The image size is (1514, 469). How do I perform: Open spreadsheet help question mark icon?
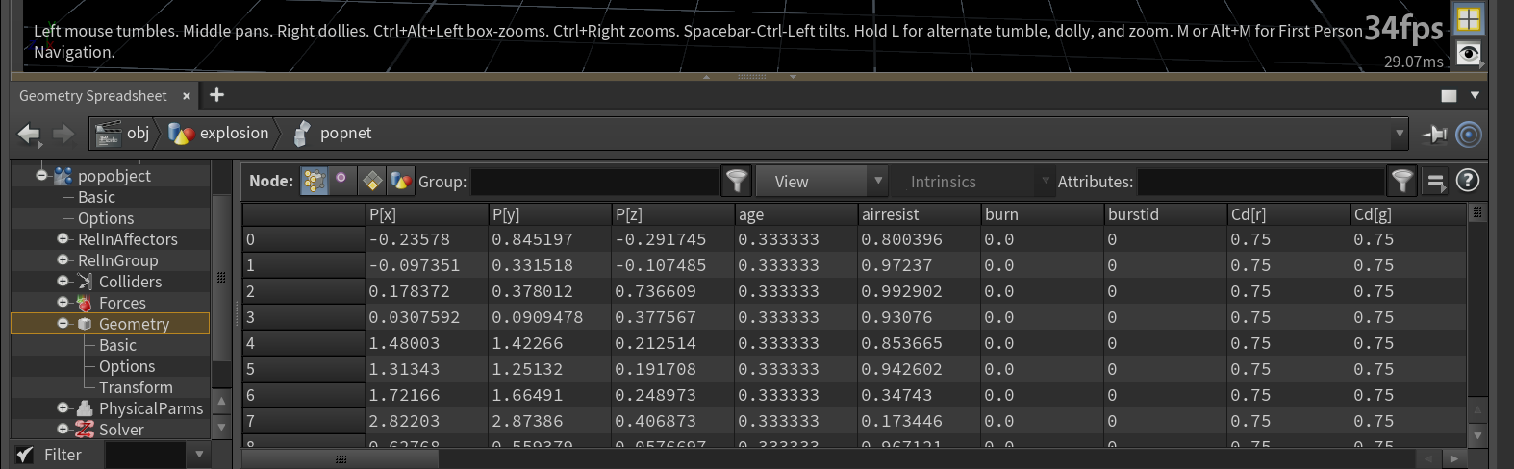[1467, 180]
